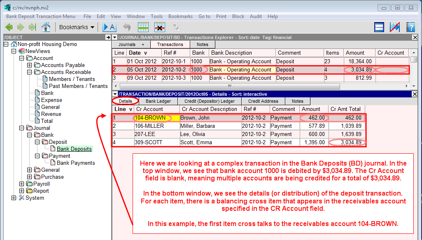
Task: Click the grey undo arrow icon
Action: point(127,27)
